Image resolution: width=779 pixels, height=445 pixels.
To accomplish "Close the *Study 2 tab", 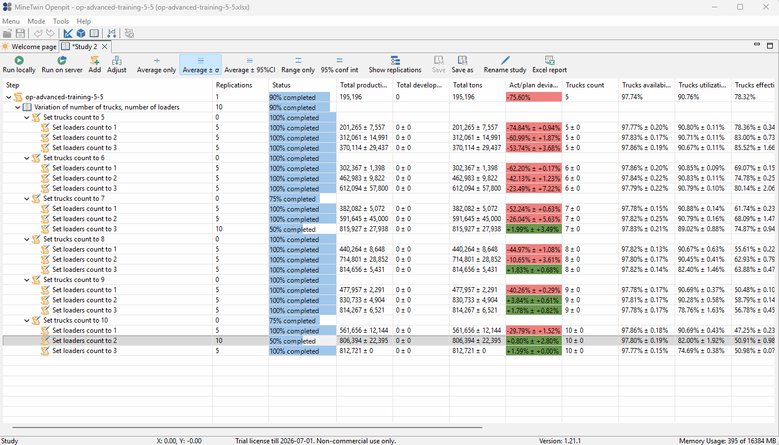I will pos(105,47).
